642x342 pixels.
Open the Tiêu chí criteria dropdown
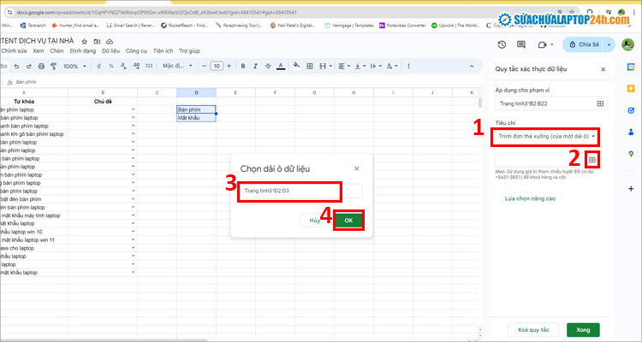click(546, 136)
